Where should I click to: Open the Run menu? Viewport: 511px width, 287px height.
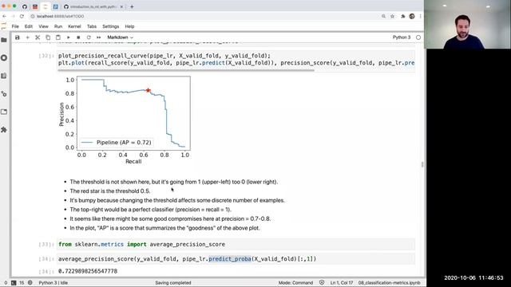58,26
